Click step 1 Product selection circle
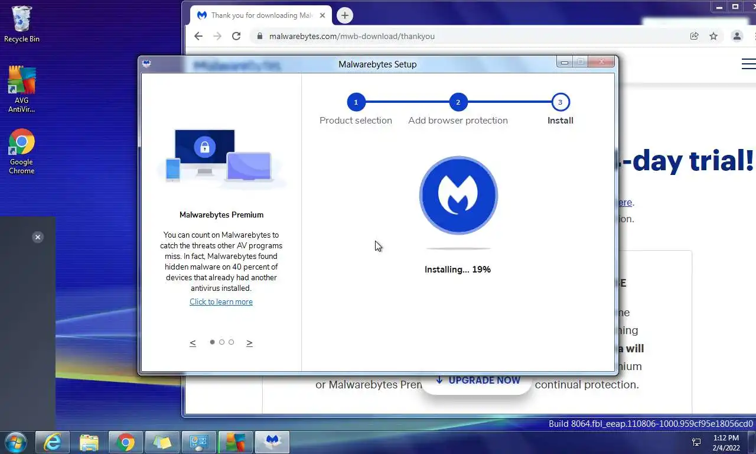 click(x=356, y=102)
